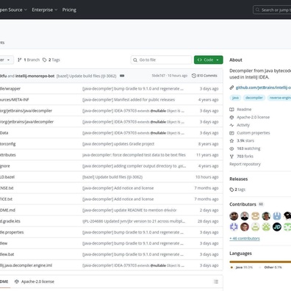Click the clock history icon near Commits
This screenshot has width=291, height=291.
194,76
